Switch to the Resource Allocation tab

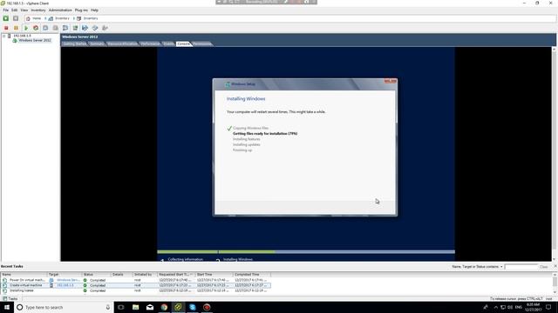pos(122,44)
